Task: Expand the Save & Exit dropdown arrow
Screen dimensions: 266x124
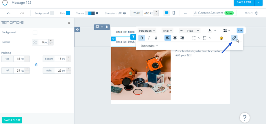Action: (x=259, y=2)
